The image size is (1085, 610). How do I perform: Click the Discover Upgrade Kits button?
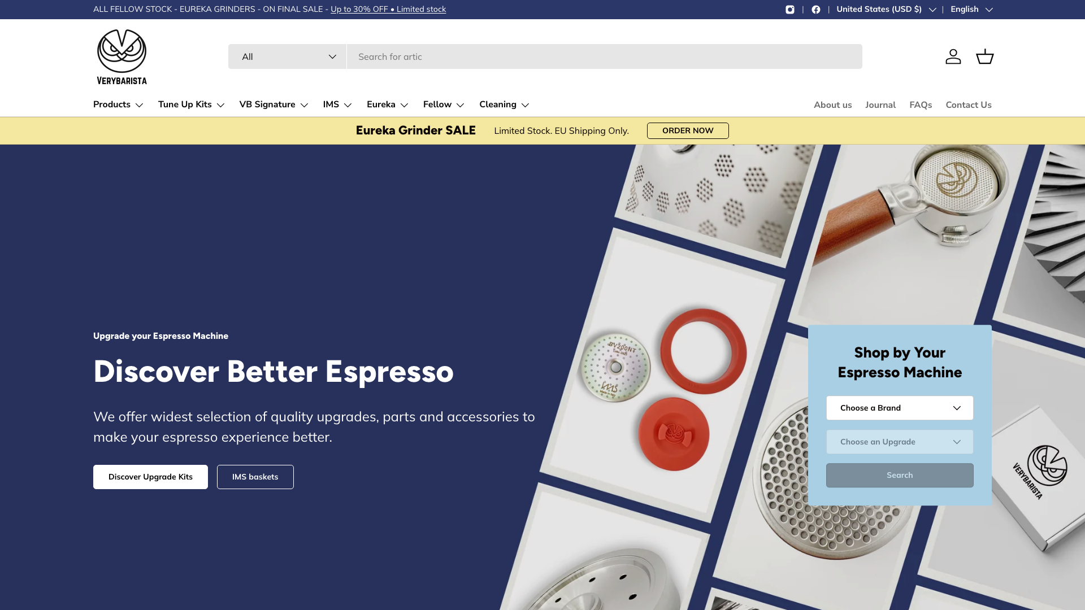pyautogui.click(x=150, y=477)
